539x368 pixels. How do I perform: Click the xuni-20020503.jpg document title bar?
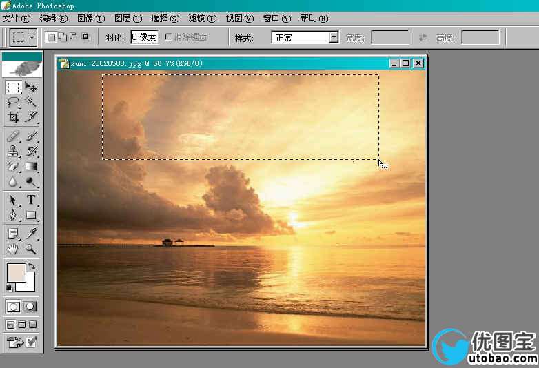click(x=242, y=63)
